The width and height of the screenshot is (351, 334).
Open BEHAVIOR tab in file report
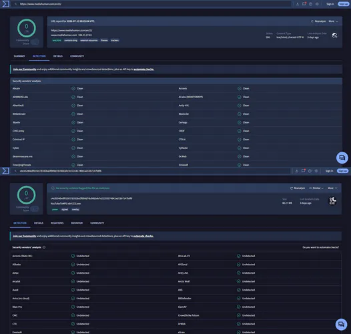click(77, 223)
